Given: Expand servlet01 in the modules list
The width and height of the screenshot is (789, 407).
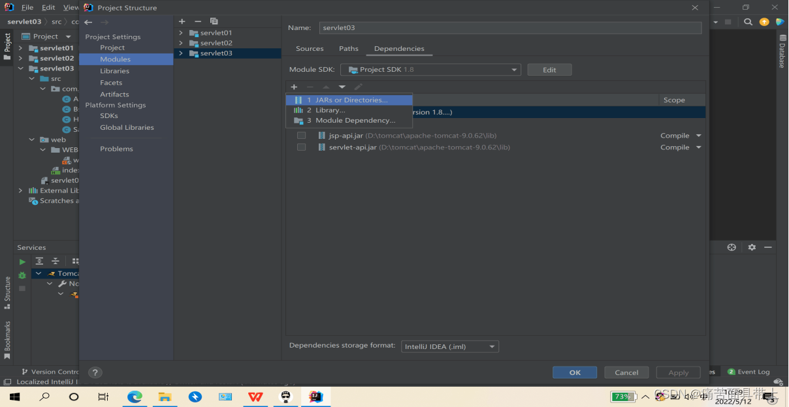Looking at the screenshot, I should (182, 33).
